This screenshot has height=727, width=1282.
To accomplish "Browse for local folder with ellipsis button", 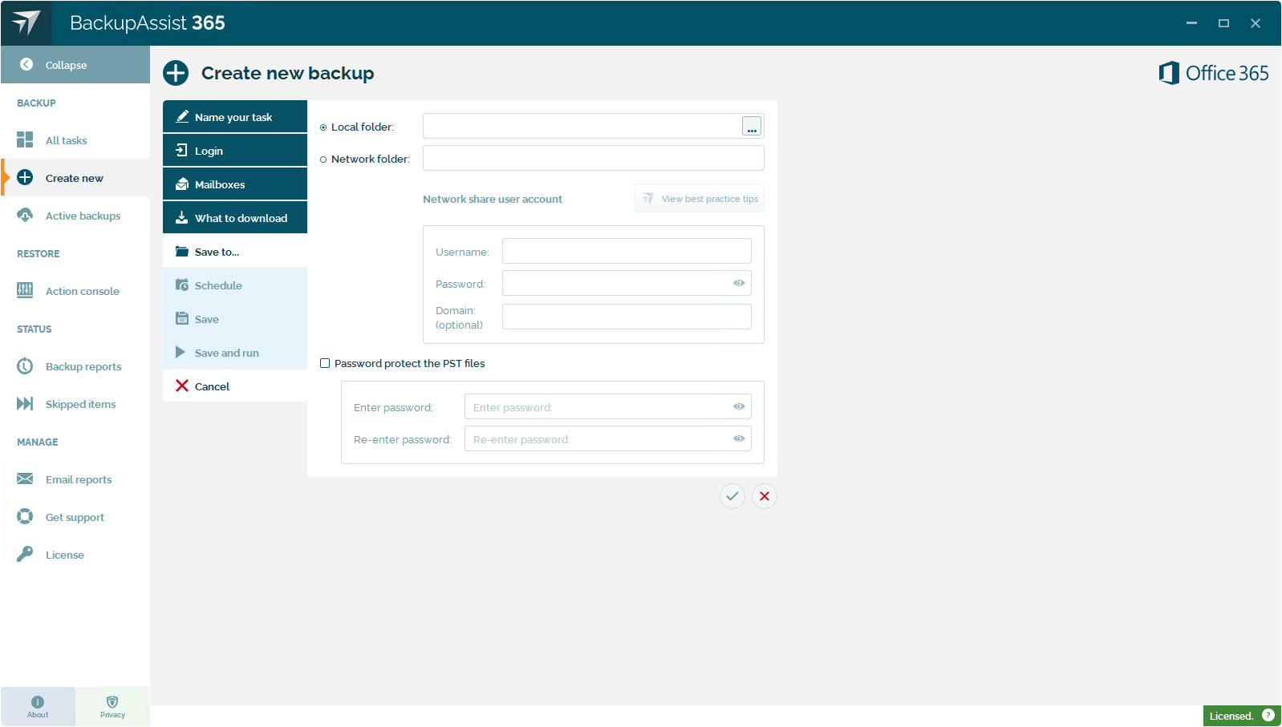I will click(x=752, y=127).
